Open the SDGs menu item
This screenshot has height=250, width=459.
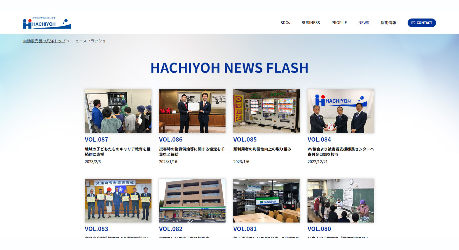point(285,23)
